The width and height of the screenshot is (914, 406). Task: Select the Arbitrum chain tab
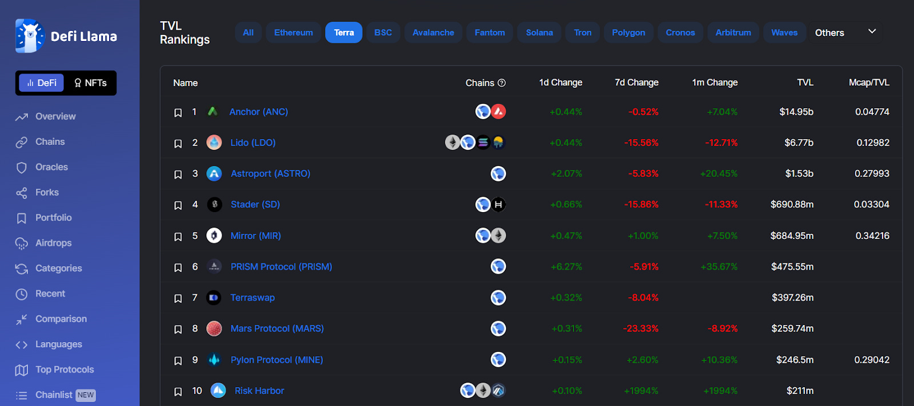tap(733, 33)
